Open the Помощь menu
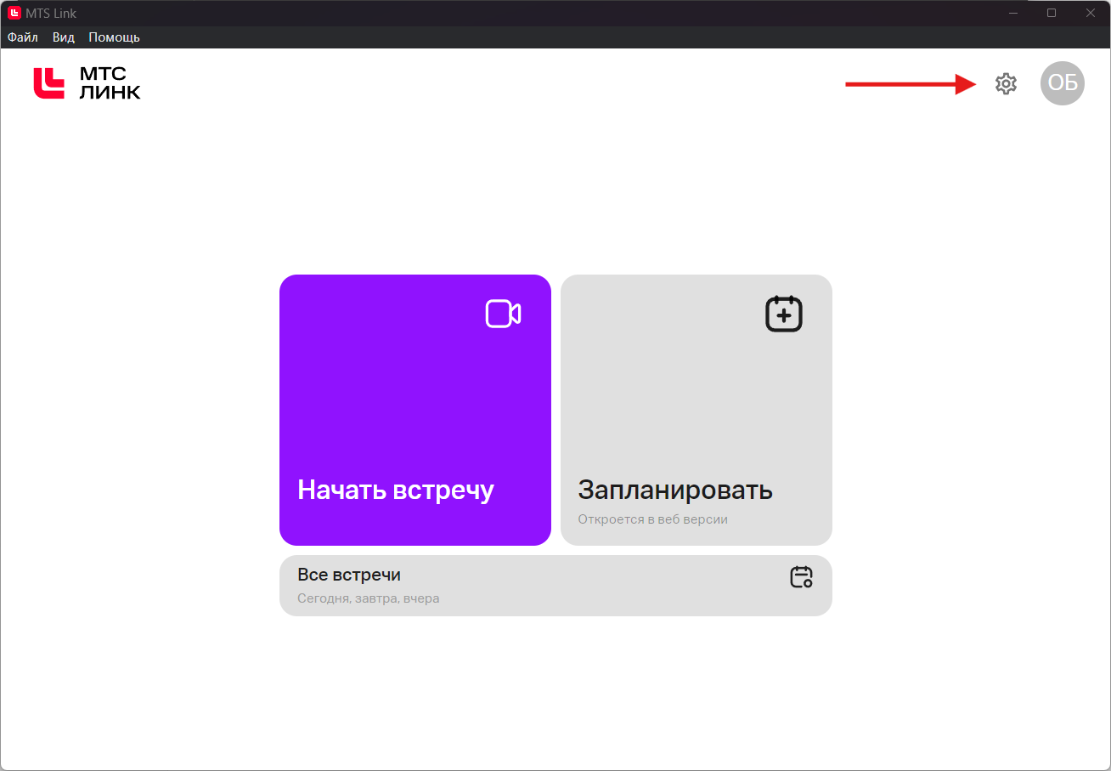This screenshot has width=1111, height=771. point(114,37)
